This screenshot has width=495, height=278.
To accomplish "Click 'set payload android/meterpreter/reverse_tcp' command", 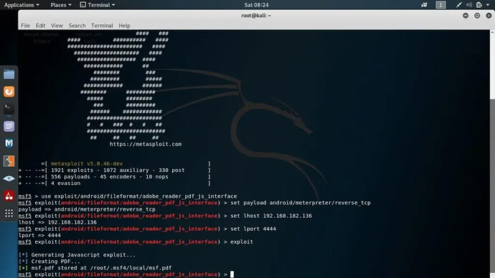I will [301, 203].
